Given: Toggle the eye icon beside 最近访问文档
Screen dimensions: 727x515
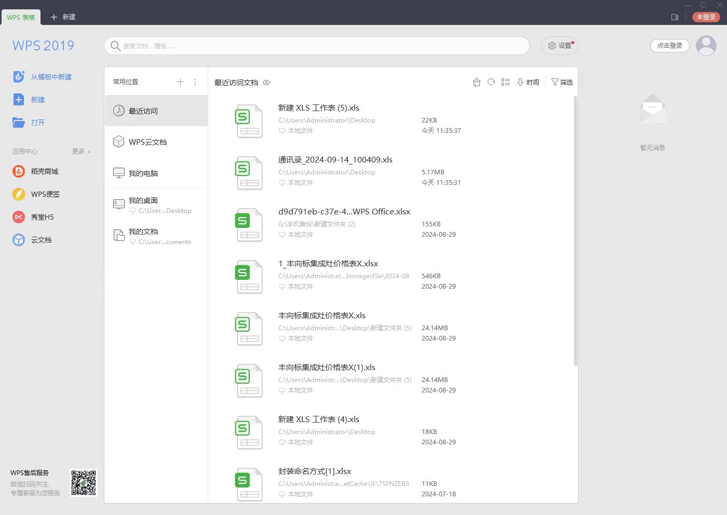Looking at the screenshot, I should (x=266, y=83).
